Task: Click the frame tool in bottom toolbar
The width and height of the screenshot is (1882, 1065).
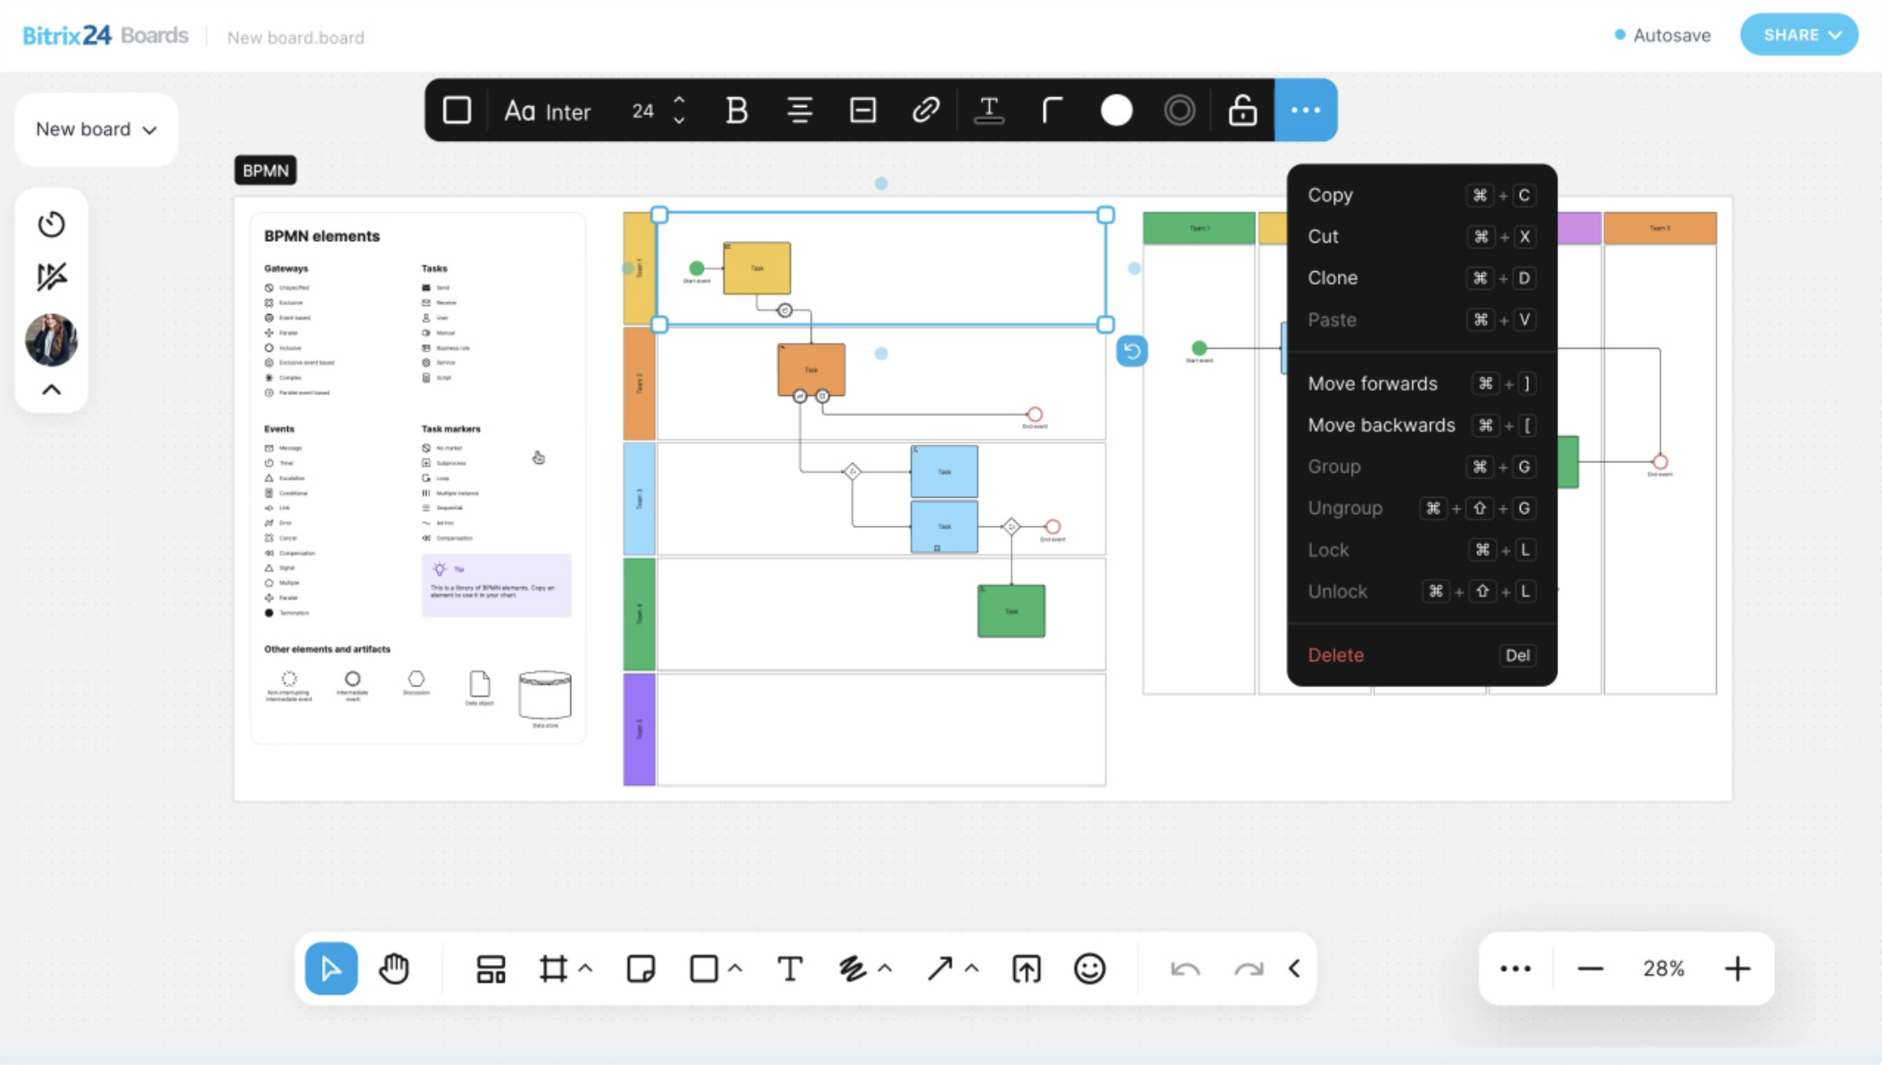Action: (x=554, y=968)
